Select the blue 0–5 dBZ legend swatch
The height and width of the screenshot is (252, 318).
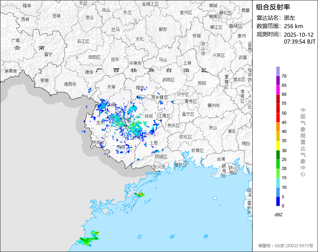click(278, 202)
